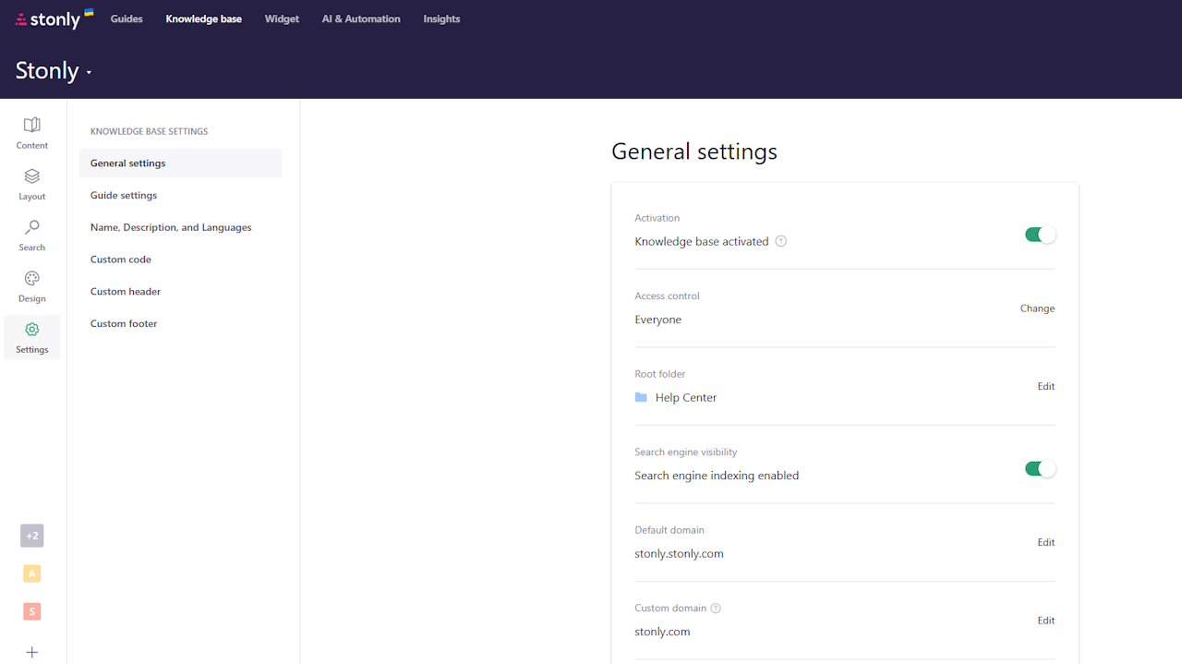Open the Custom domain help tooltip
The width and height of the screenshot is (1182, 664).
pyautogui.click(x=716, y=608)
